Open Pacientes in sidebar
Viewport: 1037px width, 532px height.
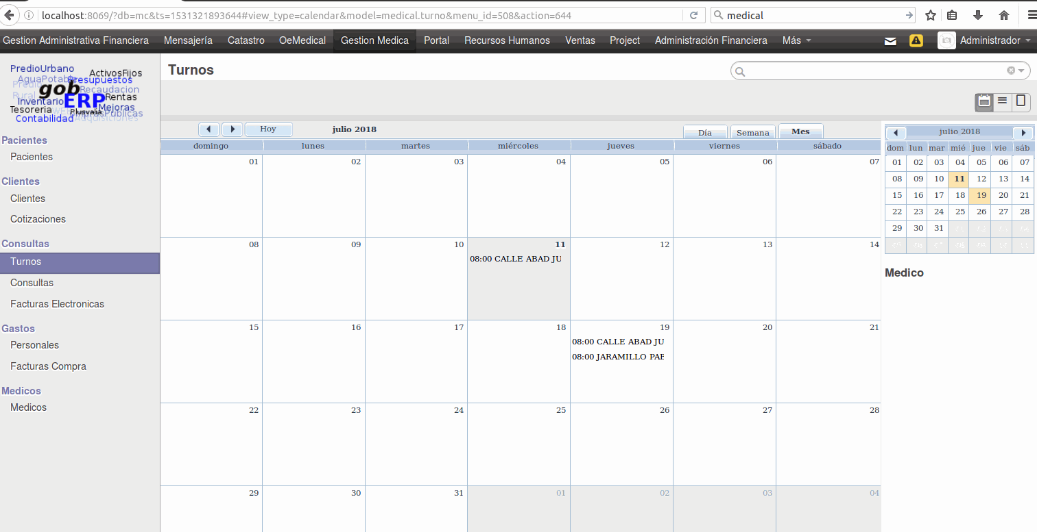32,157
